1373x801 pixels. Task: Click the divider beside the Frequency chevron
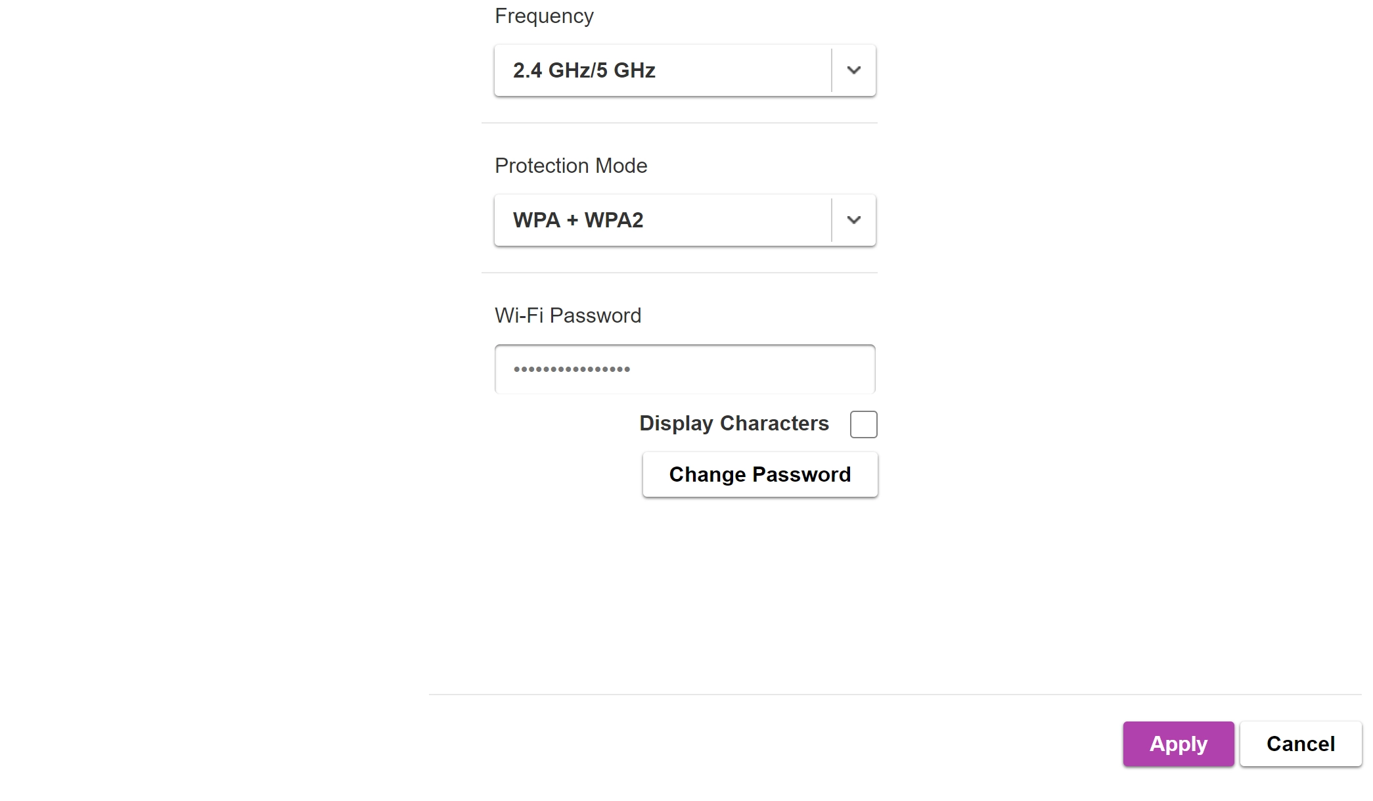tap(832, 70)
